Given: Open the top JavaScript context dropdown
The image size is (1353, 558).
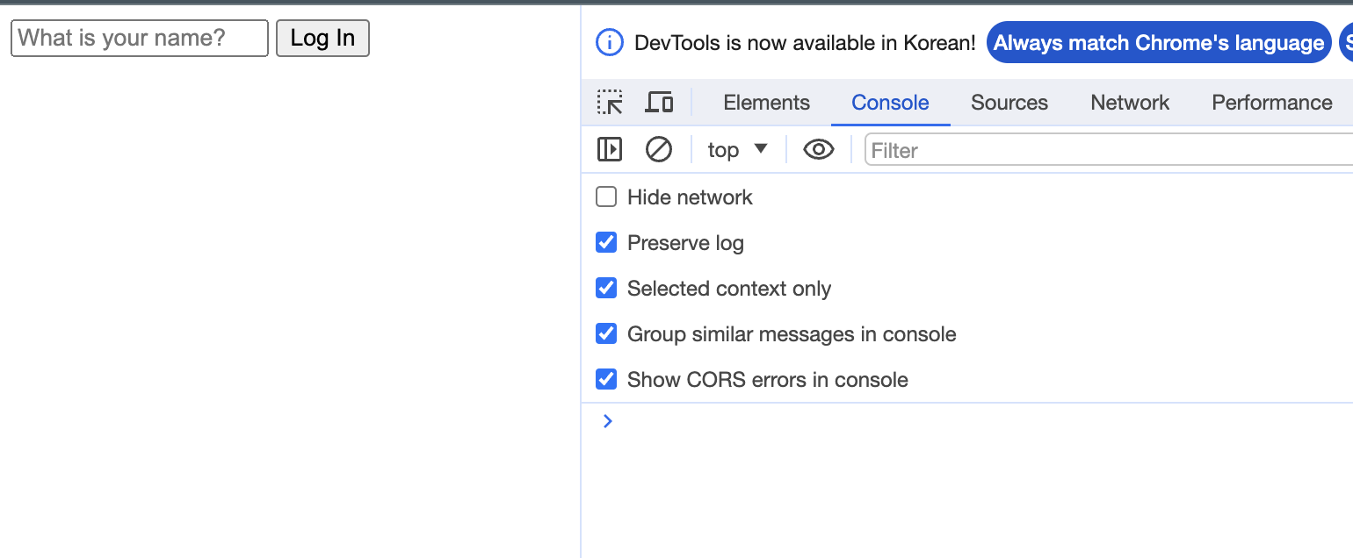Looking at the screenshot, I should click(x=738, y=150).
